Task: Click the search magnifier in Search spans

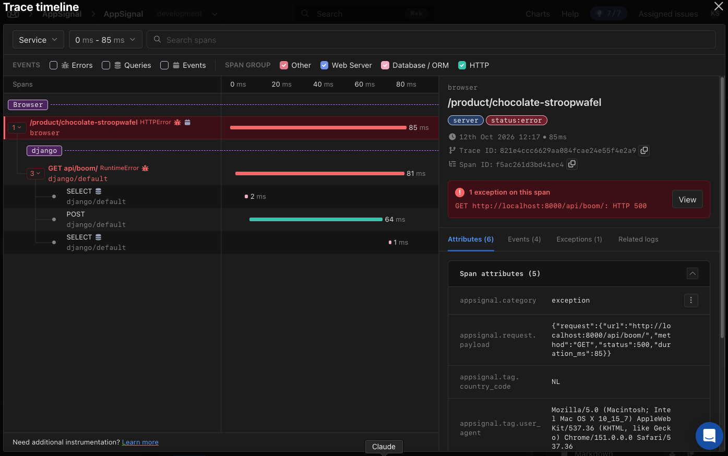Action: click(157, 40)
